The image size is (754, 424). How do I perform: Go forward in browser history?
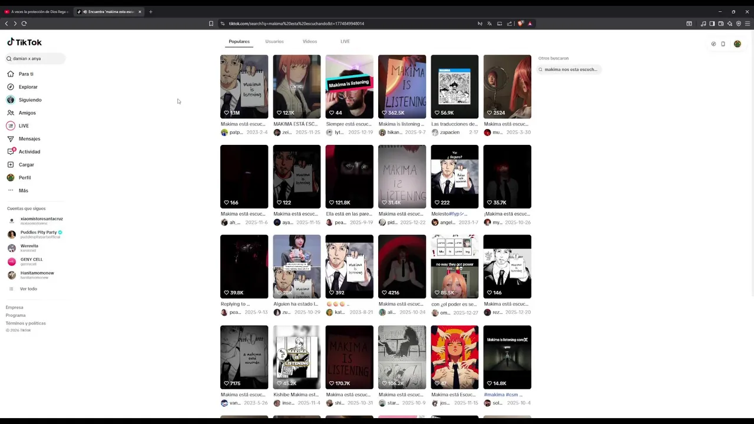point(15,24)
